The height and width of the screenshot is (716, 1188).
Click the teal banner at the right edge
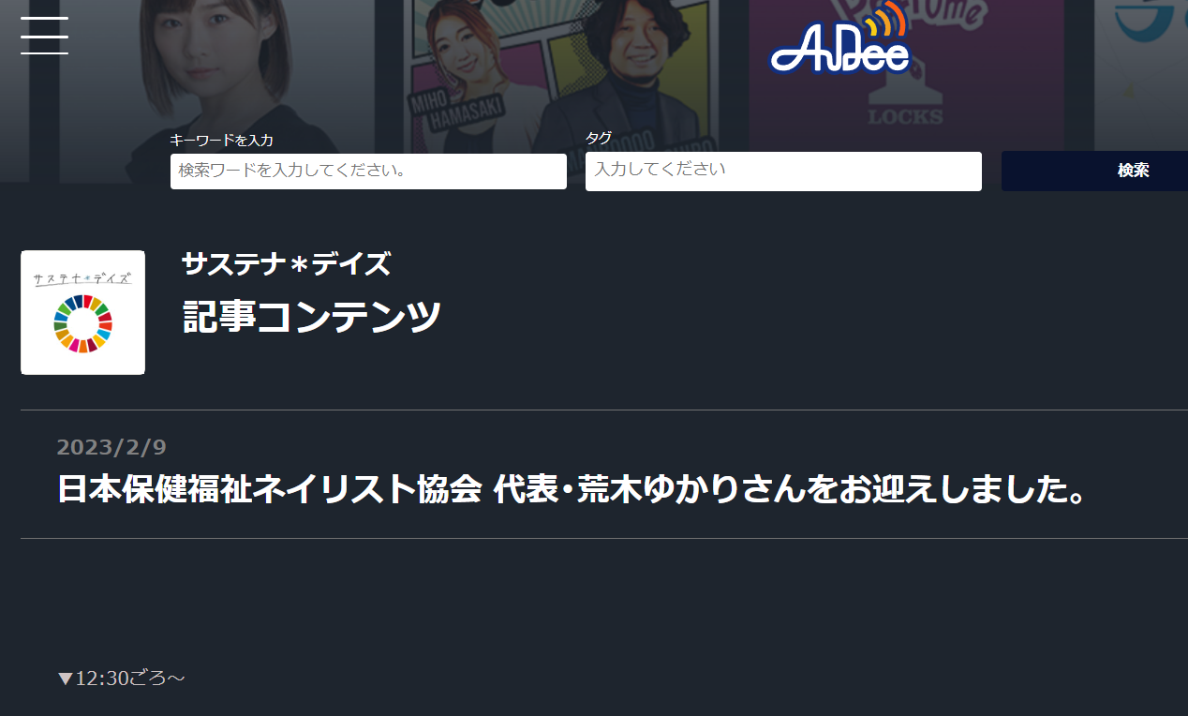coord(1141,75)
